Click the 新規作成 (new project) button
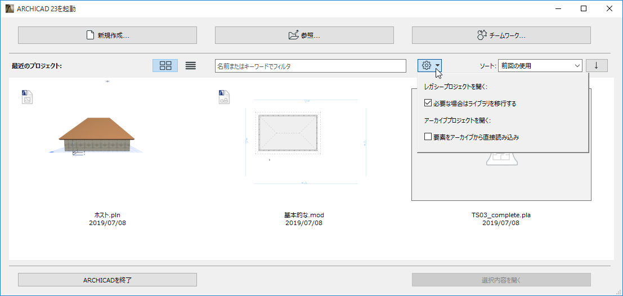The width and height of the screenshot is (623, 296). pos(107,35)
